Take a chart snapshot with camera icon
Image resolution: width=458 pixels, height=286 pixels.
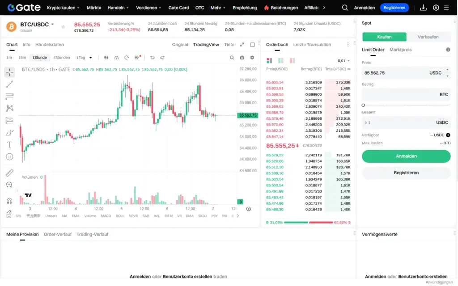pyautogui.click(x=242, y=58)
